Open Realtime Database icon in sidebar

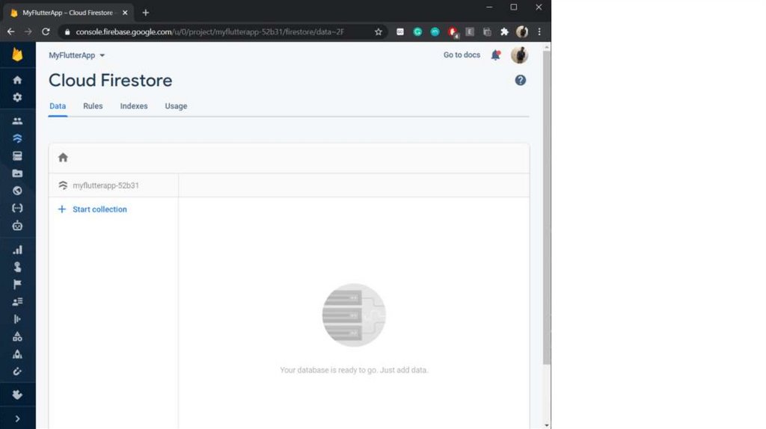(x=18, y=156)
